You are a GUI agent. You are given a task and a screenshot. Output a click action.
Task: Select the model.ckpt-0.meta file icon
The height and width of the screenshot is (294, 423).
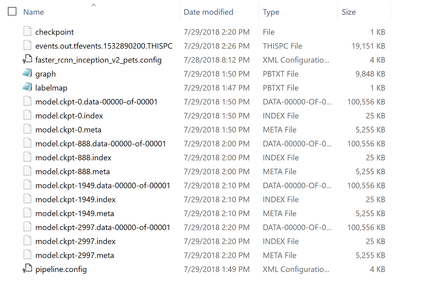click(27, 129)
